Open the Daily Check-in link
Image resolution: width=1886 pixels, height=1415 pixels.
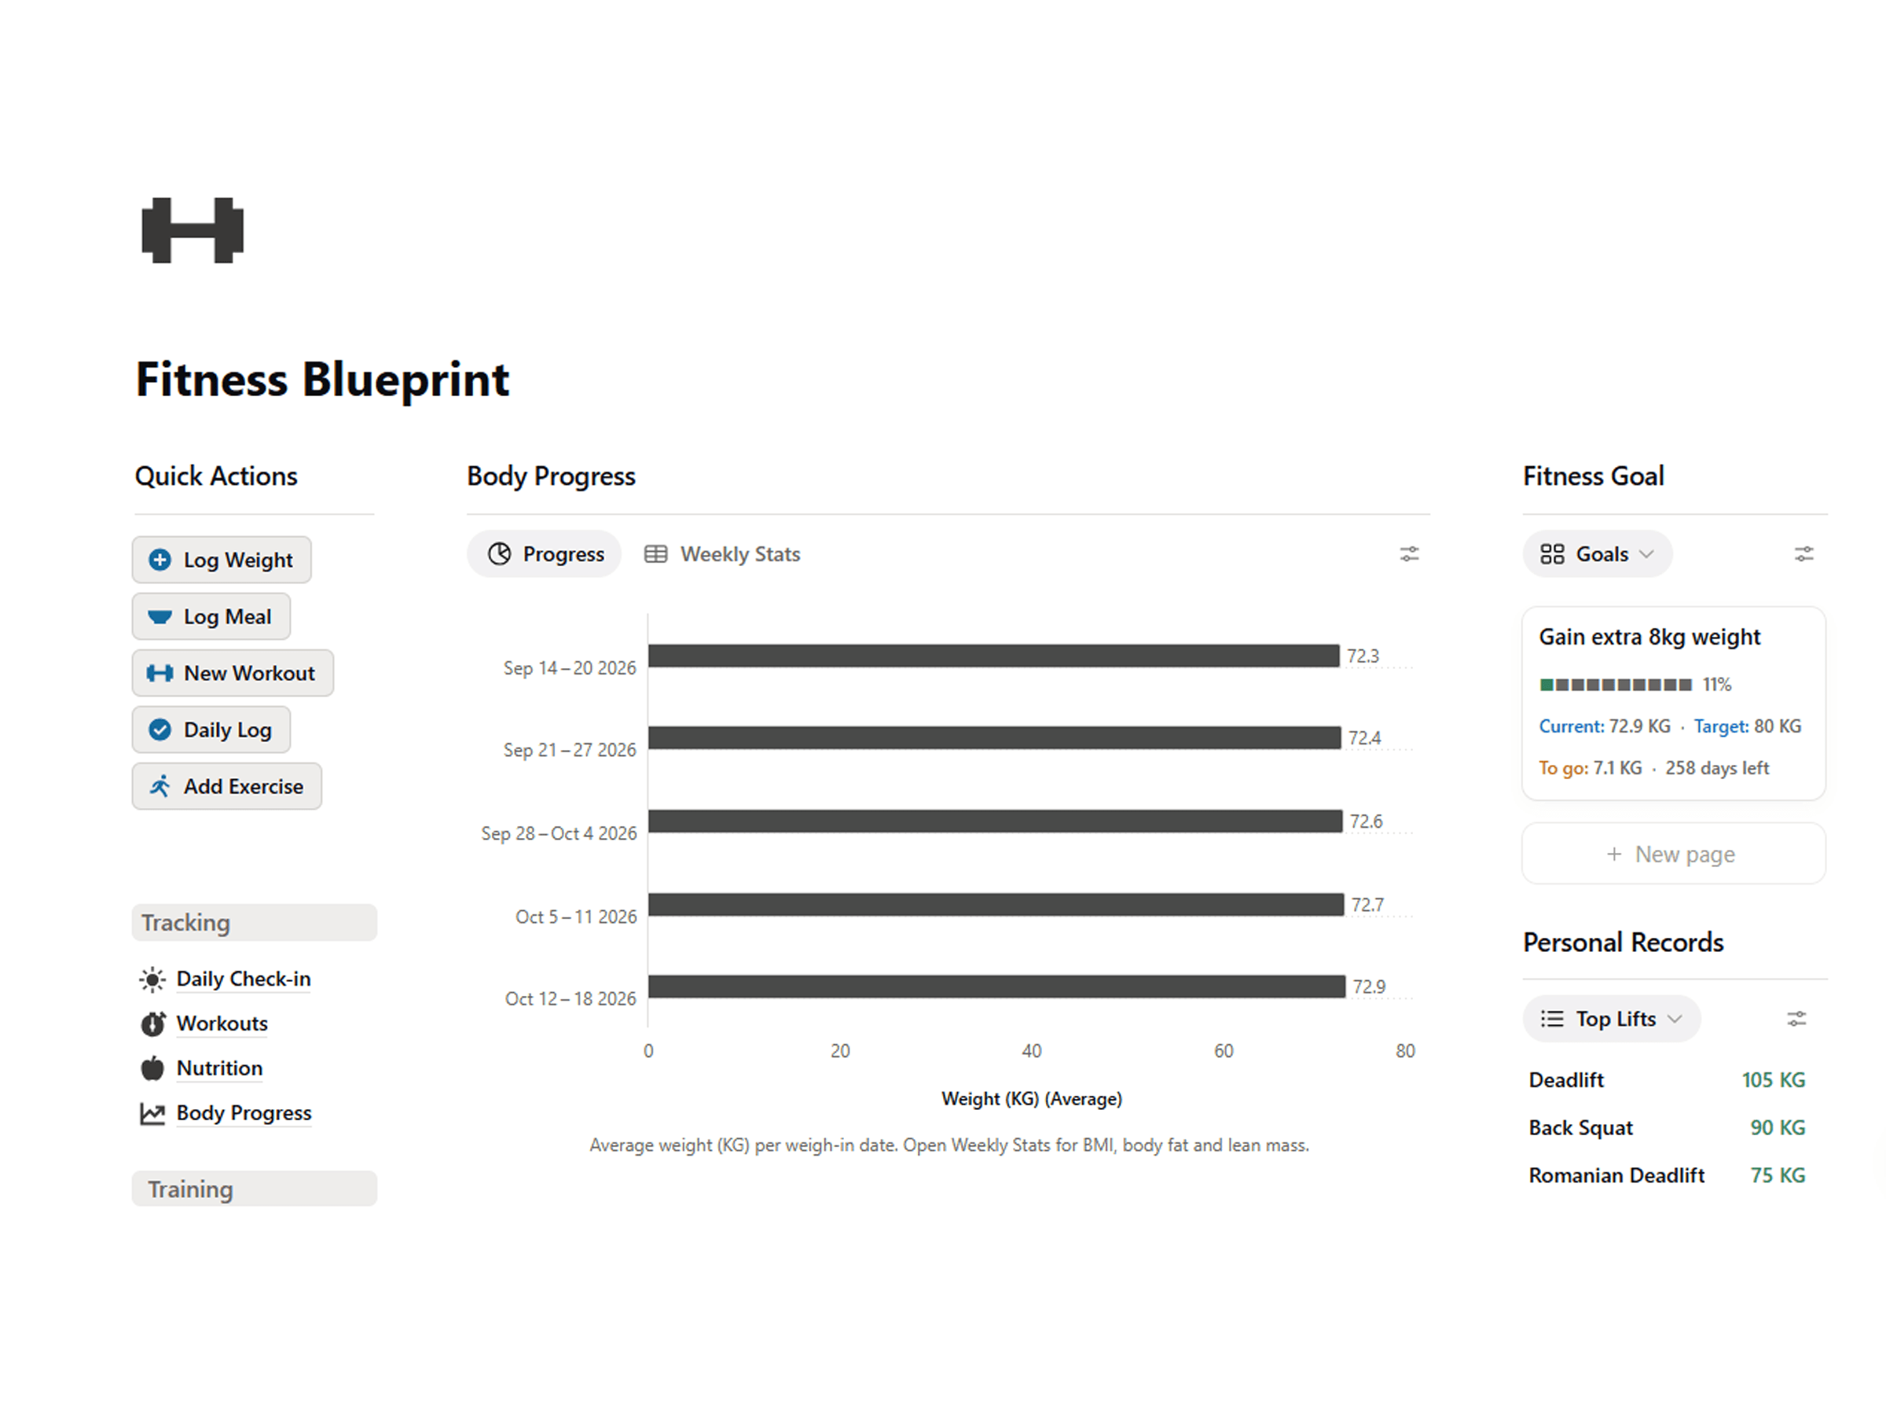[x=243, y=979]
